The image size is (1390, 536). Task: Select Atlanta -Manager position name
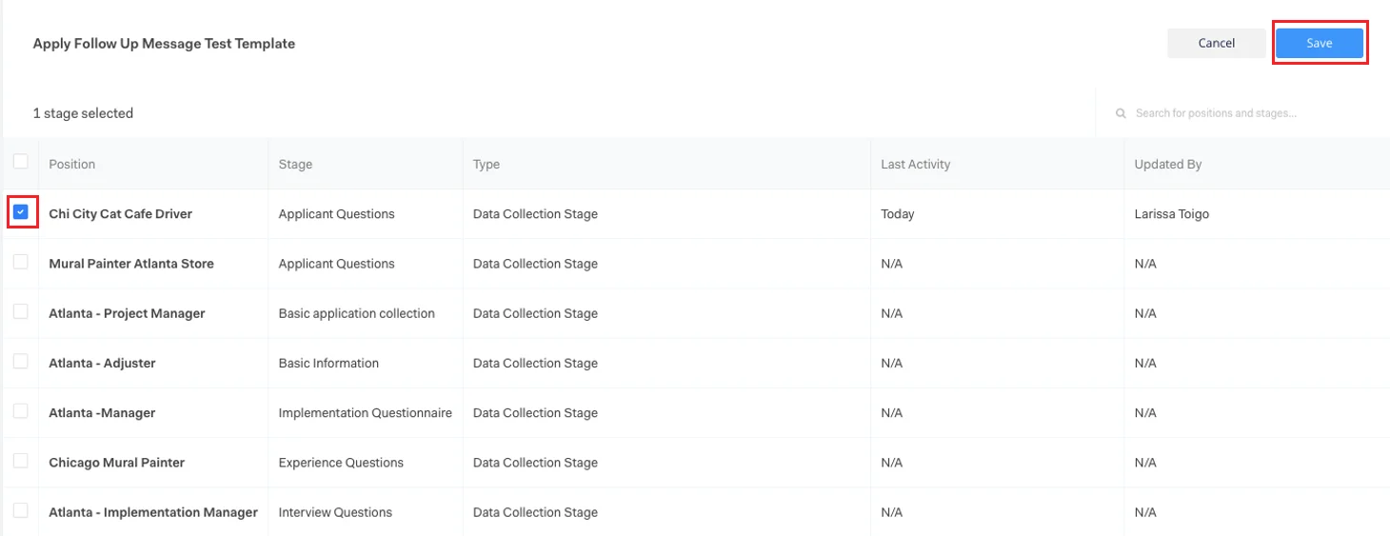pyautogui.click(x=103, y=413)
